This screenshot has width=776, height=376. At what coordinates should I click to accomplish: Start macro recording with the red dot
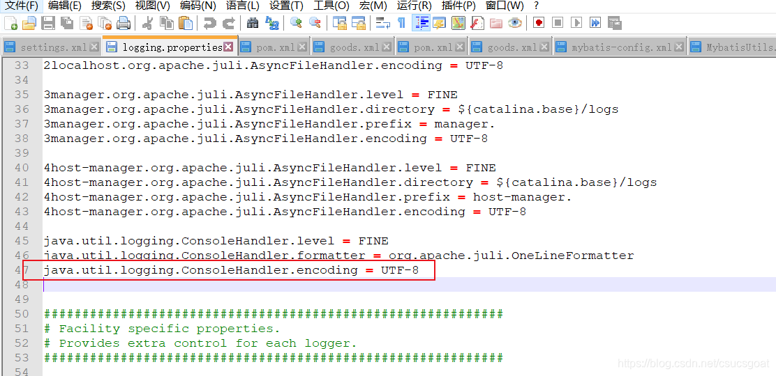(x=539, y=23)
